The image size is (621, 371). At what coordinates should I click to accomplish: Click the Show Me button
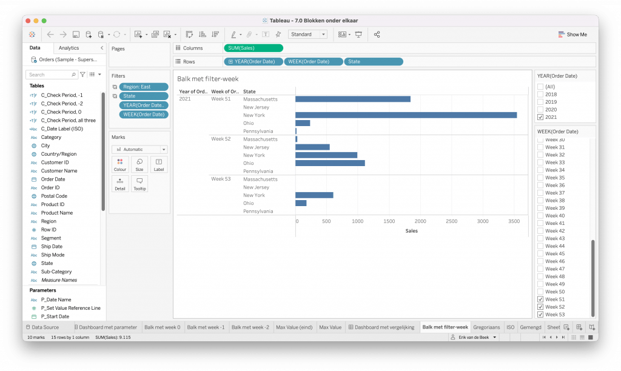click(x=572, y=35)
